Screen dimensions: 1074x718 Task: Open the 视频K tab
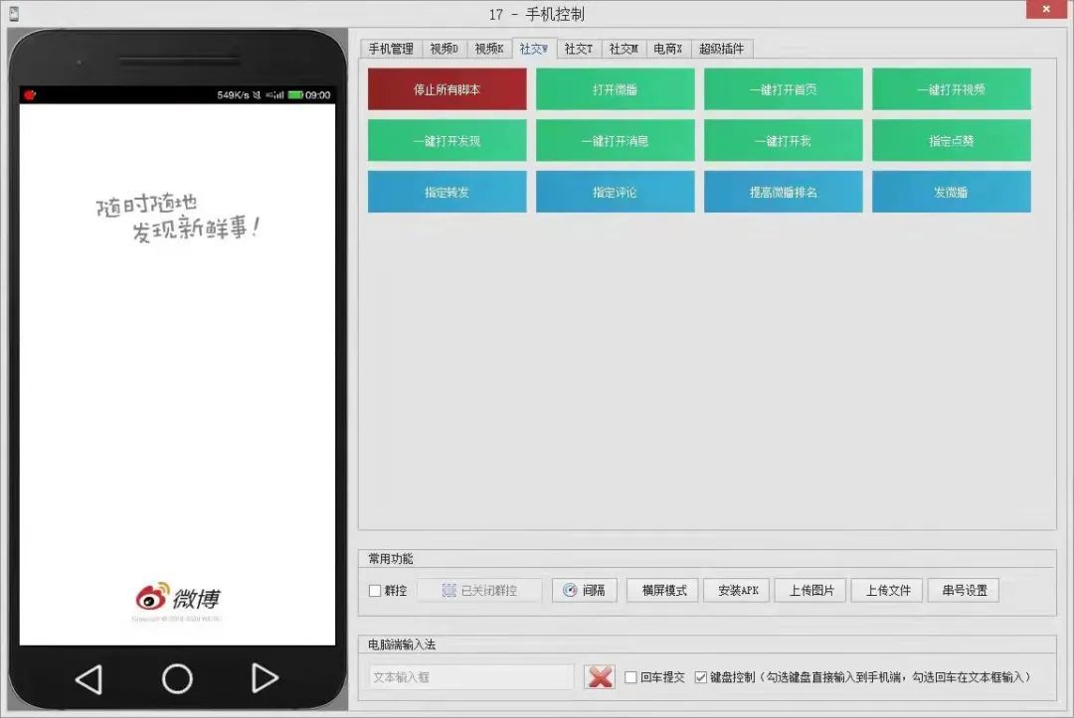click(x=489, y=49)
